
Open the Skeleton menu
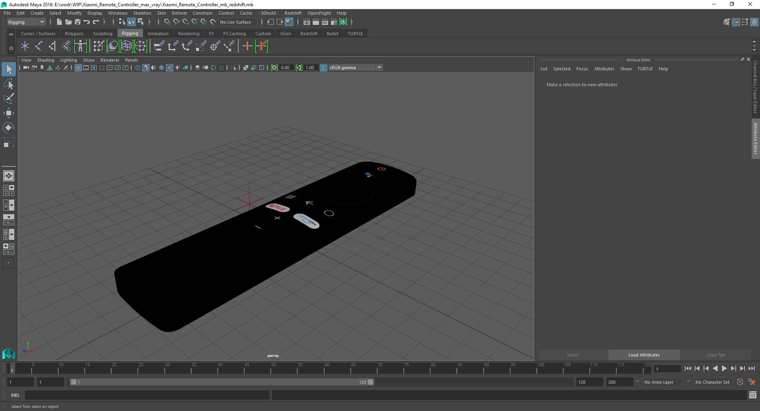(x=142, y=13)
